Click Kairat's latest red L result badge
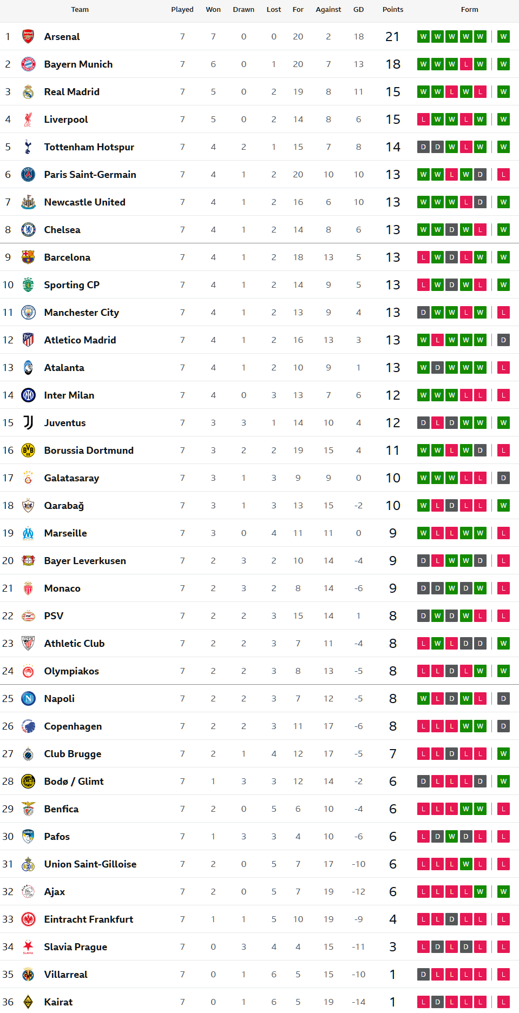The height and width of the screenshot is (1013, 519). 503,1002
